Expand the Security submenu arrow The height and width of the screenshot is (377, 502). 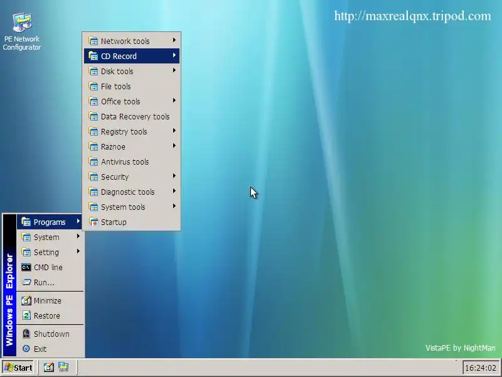pyautogui.click(x=174, y=176)
